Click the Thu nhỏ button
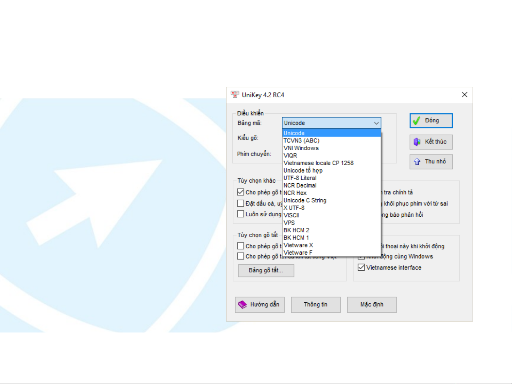Image resolution: width=512 pixels, height=384 pixels. 431,162
